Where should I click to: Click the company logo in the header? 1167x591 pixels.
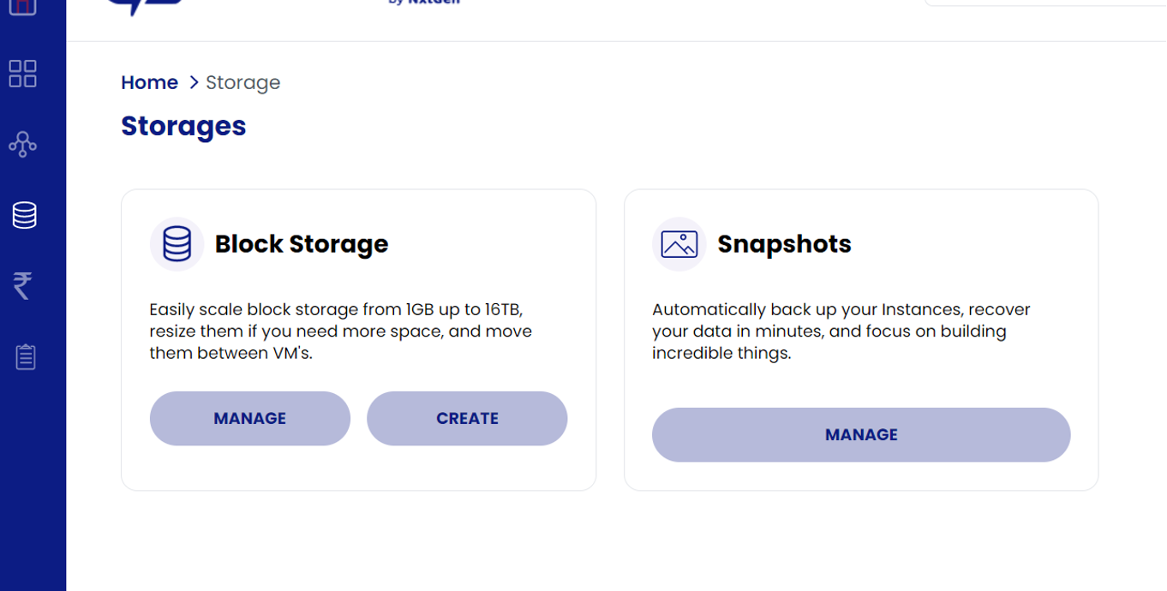click(x=146, y=5)
